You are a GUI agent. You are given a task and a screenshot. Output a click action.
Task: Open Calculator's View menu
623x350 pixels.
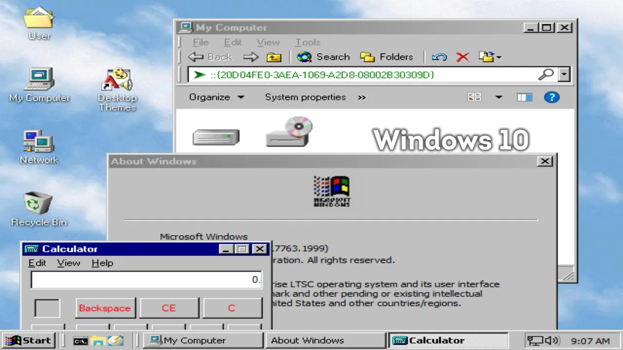coord(69,263)
